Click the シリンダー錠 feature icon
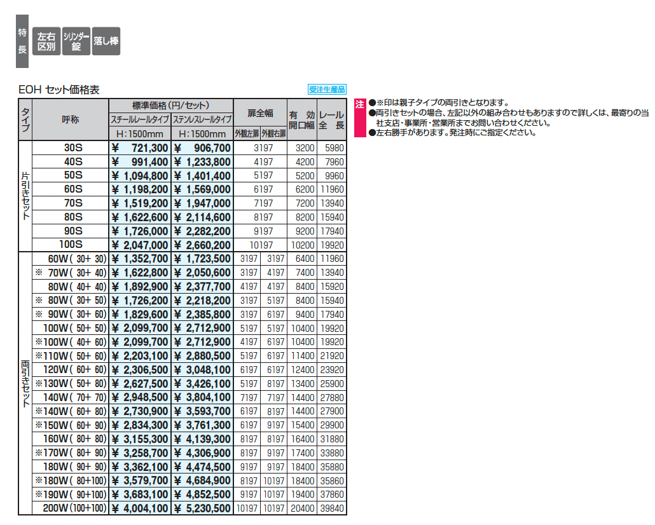 pos(76,41)
